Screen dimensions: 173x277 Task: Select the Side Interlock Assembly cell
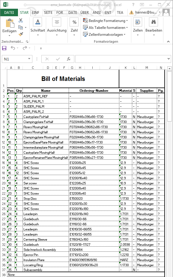tap(46, 250)
